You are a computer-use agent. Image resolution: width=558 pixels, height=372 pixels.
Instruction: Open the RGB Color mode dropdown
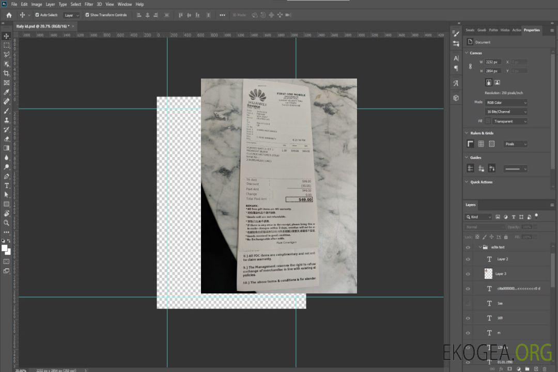(506, 103)
